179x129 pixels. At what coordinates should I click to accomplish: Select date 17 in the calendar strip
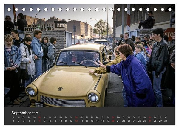pos(97,121)
